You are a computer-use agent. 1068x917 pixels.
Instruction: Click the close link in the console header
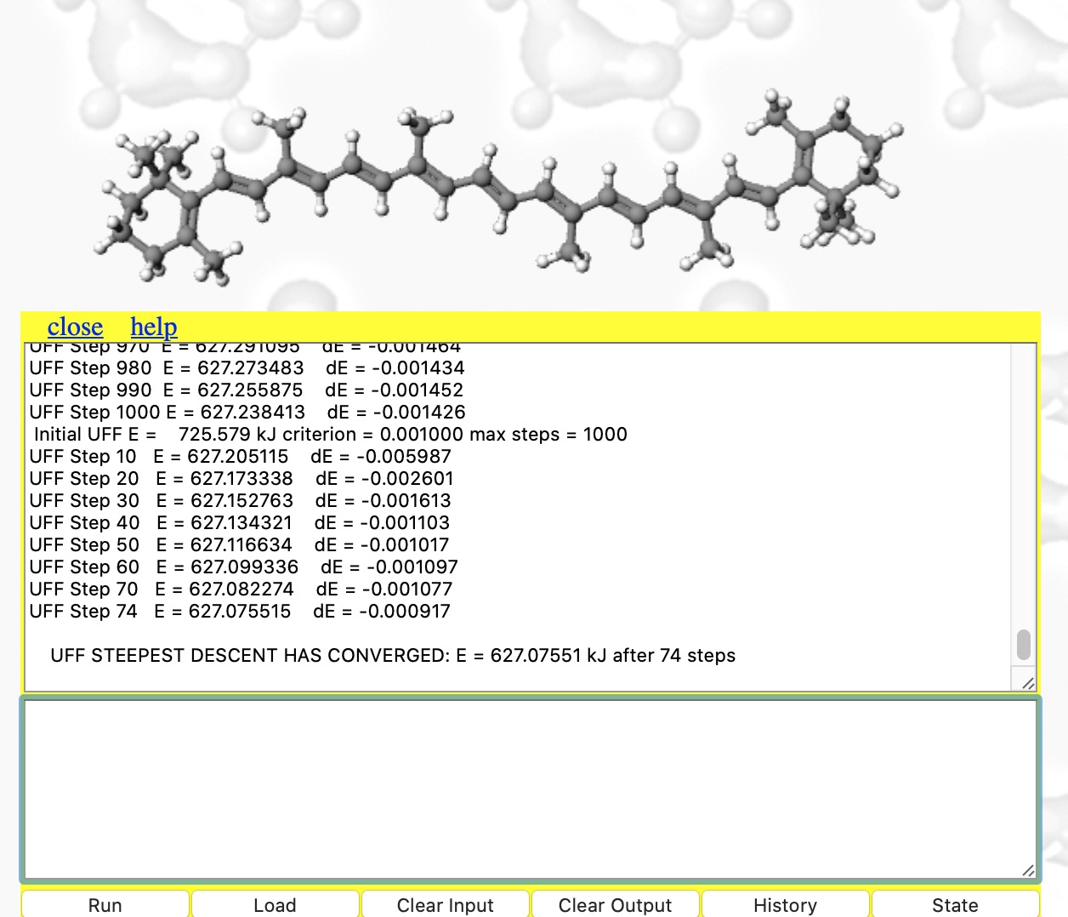tap(75, 327)
